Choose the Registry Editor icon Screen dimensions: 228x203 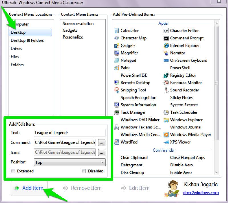point(166,75)
